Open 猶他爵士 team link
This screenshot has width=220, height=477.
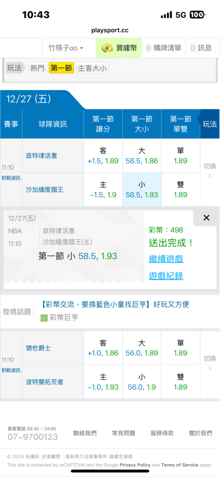(38, 348)
